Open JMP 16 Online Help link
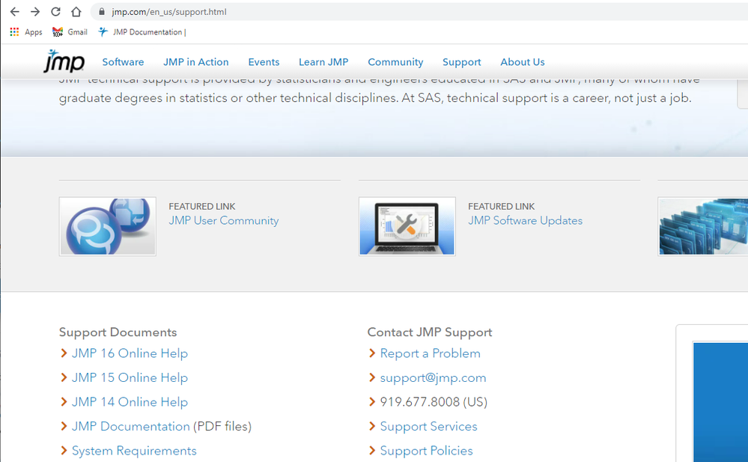The image size is (748, 462). point(130,353)
